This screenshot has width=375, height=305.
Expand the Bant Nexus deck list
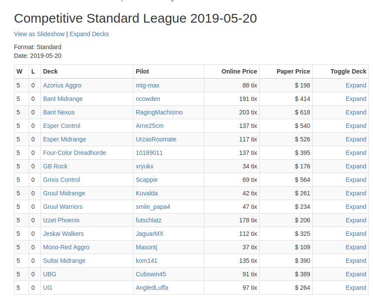(355, 112)
